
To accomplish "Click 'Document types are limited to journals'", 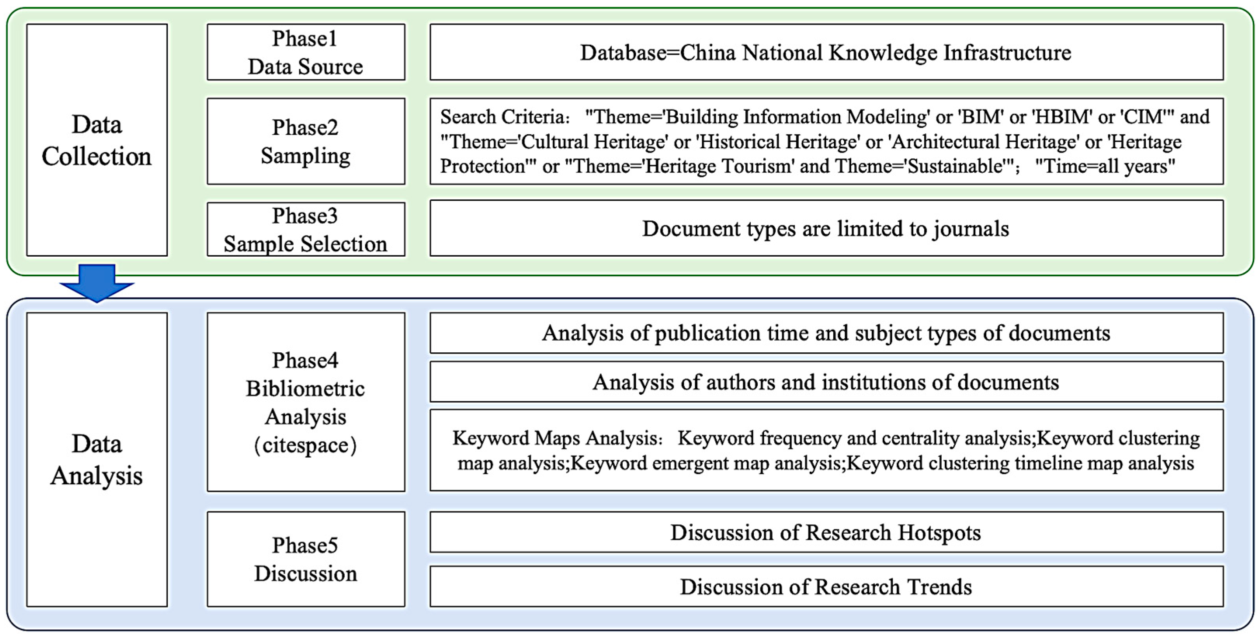I will pyautogui.click(x=826, y=228).
